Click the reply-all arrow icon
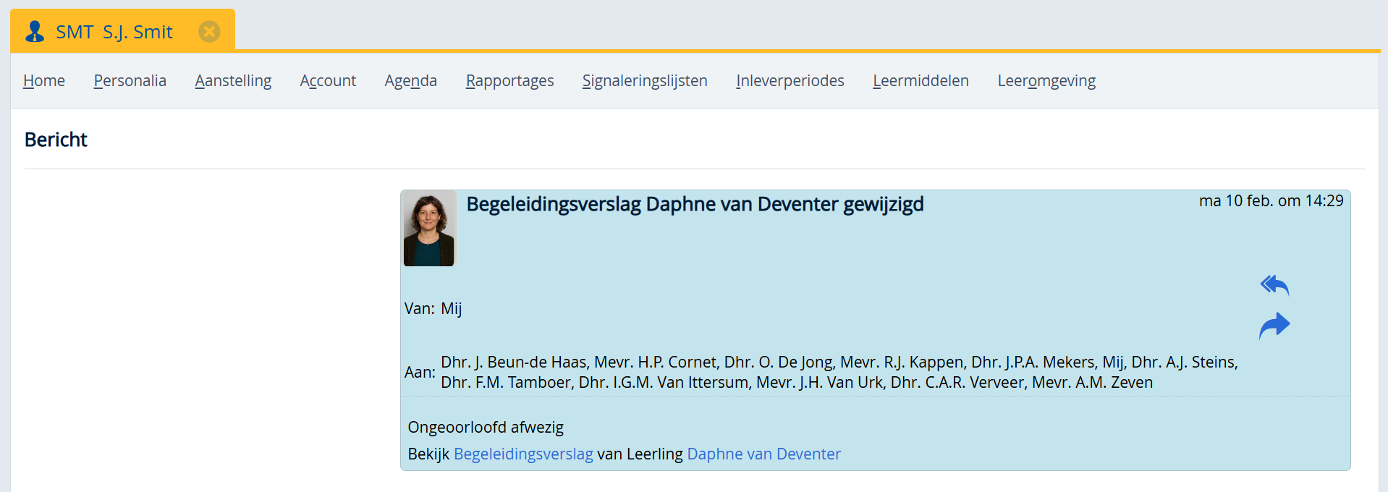Viewport: 1388px width, 492px height. [1274, 285]
